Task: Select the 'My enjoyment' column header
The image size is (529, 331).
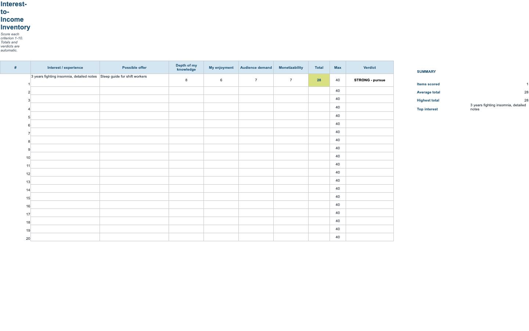Action: point(221,67)
